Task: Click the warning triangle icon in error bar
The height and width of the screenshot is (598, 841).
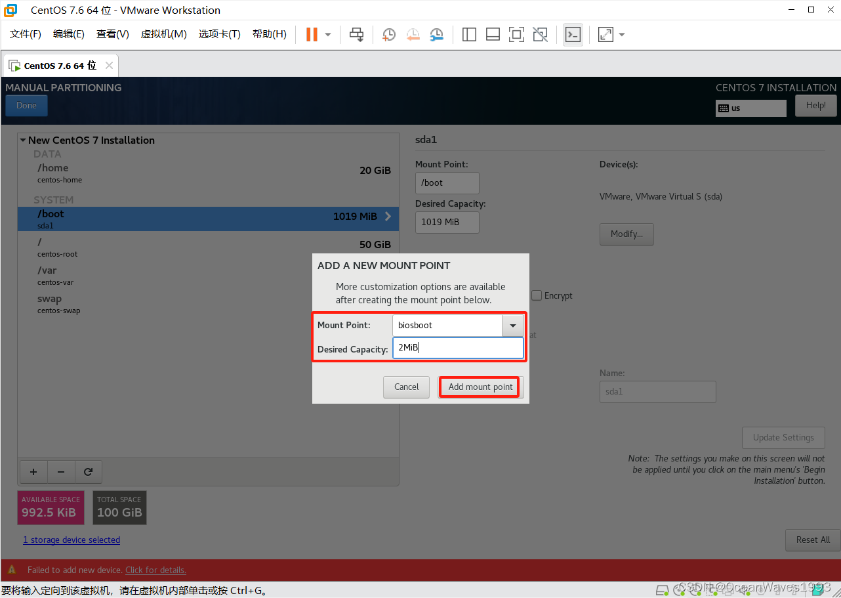Action: coord(11,570)
